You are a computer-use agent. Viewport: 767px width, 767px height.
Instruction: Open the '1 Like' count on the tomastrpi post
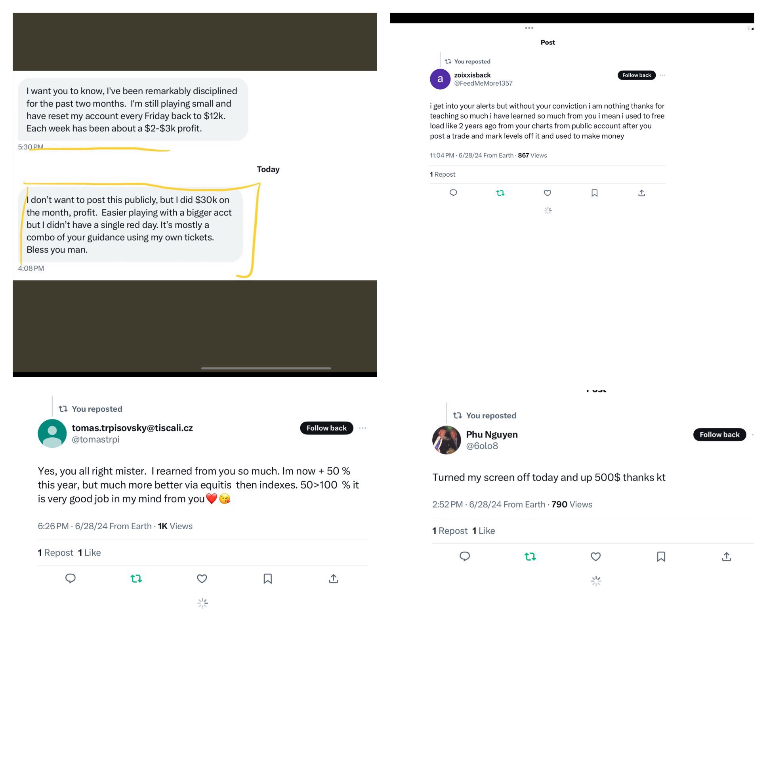89,553
